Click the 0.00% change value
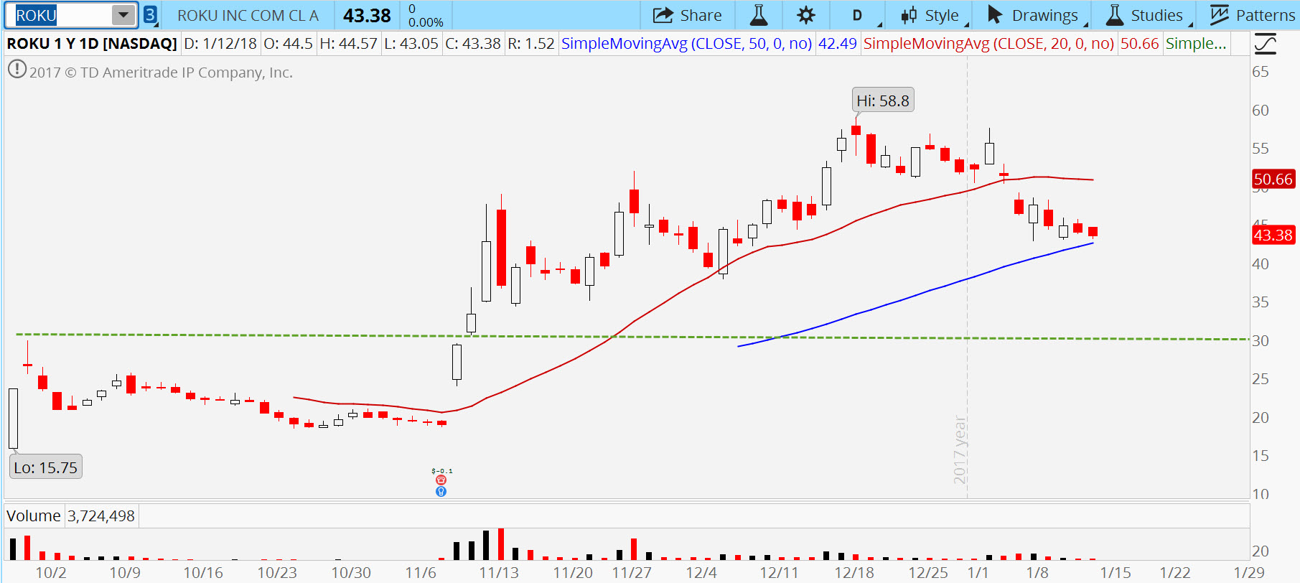 pyautogui.click(x=426, y=22)
